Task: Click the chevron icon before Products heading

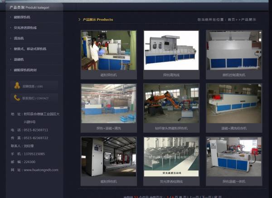Action: coord(79,19)
